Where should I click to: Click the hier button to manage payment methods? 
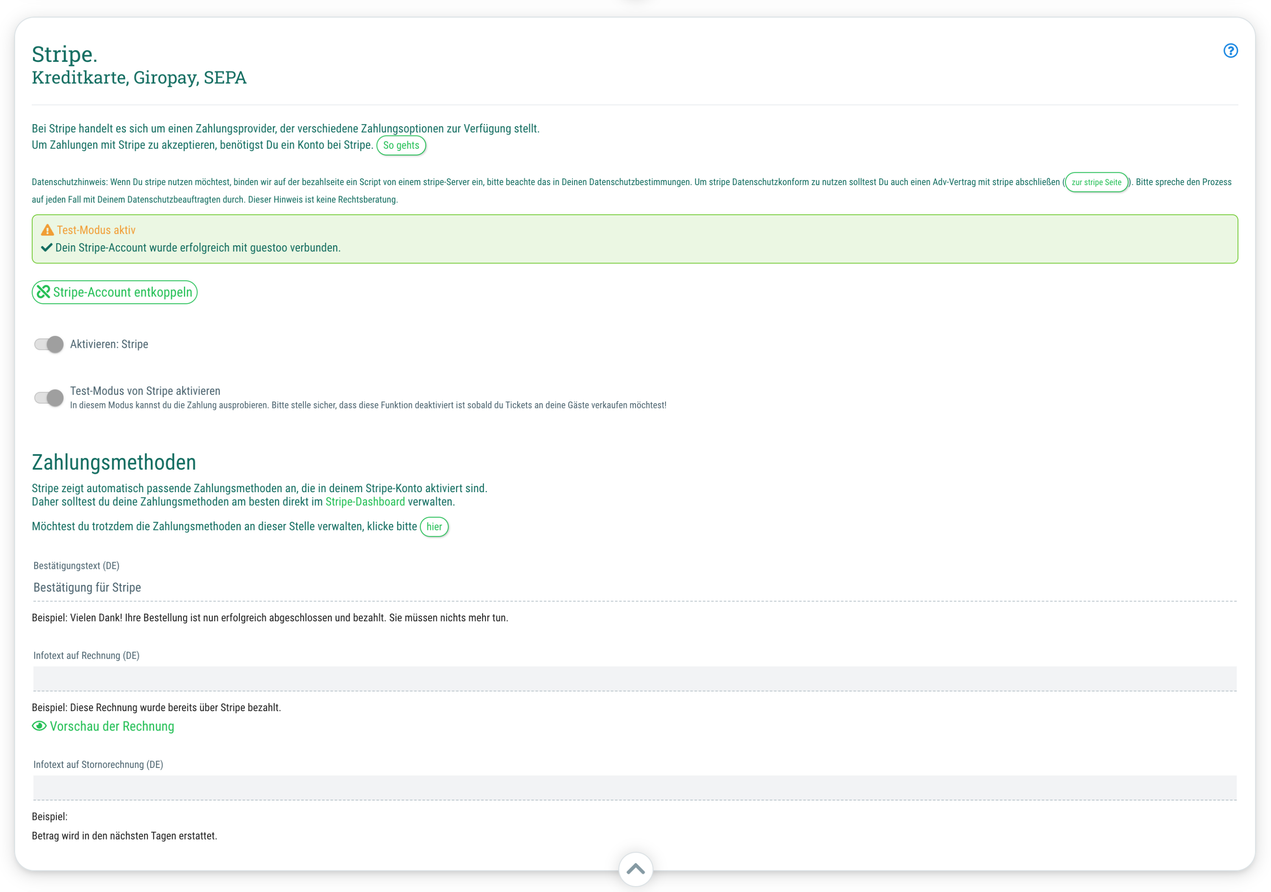point(434,527)
